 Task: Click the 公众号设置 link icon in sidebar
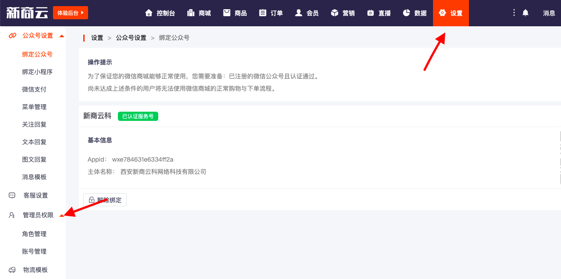pos(12,36)
